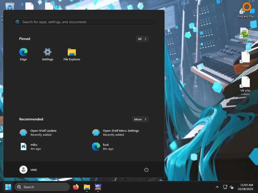Open the VM6 user account menu

(x=28, y=170)
